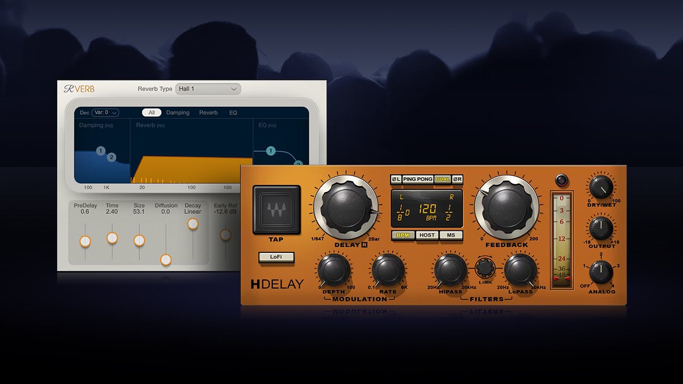
Task: Click damping band point 2 on graph
Action: pyautogui.click(x=112, y=157)
